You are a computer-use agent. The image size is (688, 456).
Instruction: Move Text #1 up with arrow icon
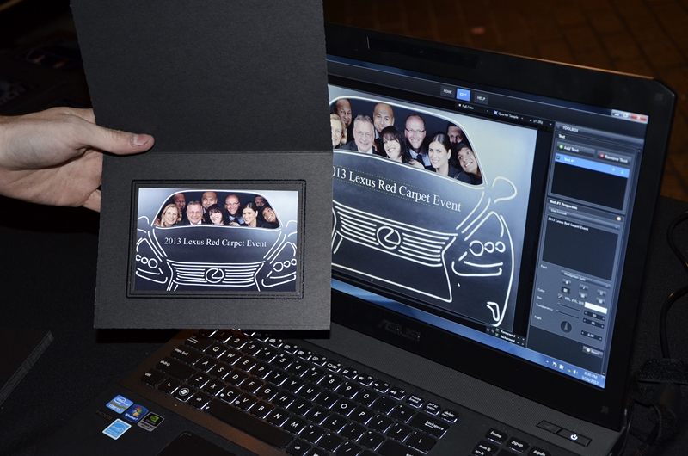613,169
